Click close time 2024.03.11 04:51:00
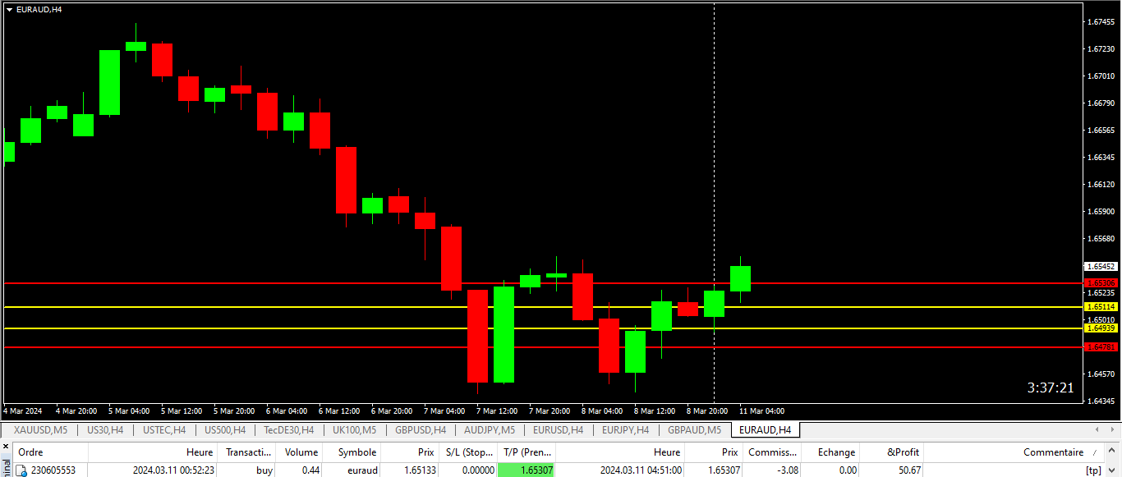This screenshot has height=477, width=1122. point(640,470)
